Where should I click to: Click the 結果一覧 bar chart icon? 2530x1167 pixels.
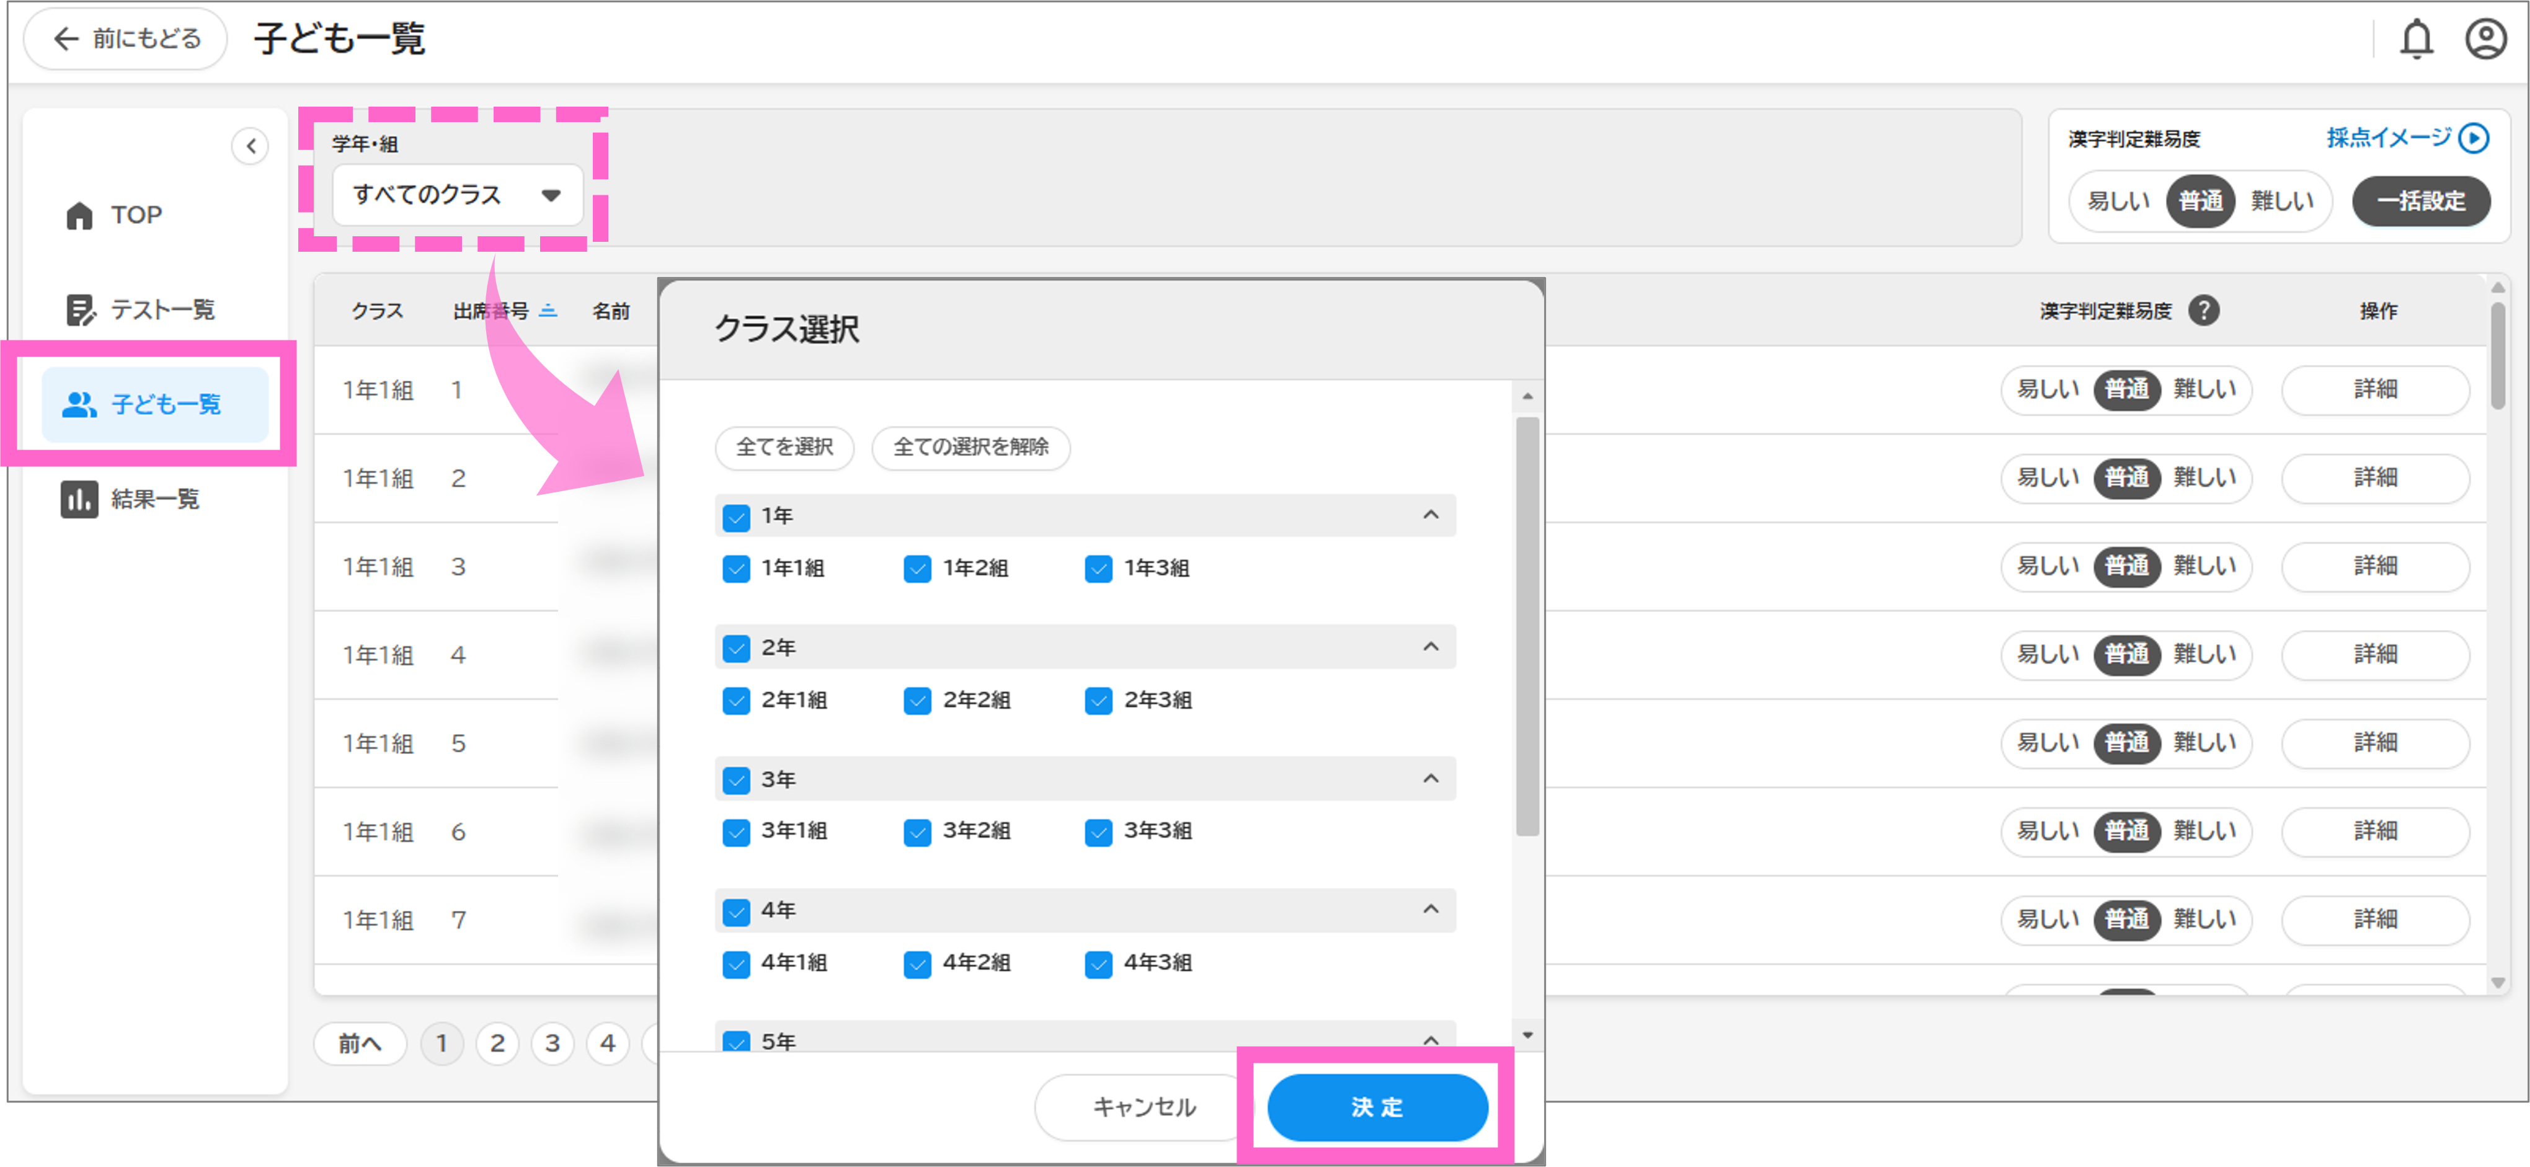click(x=79, y=499)
